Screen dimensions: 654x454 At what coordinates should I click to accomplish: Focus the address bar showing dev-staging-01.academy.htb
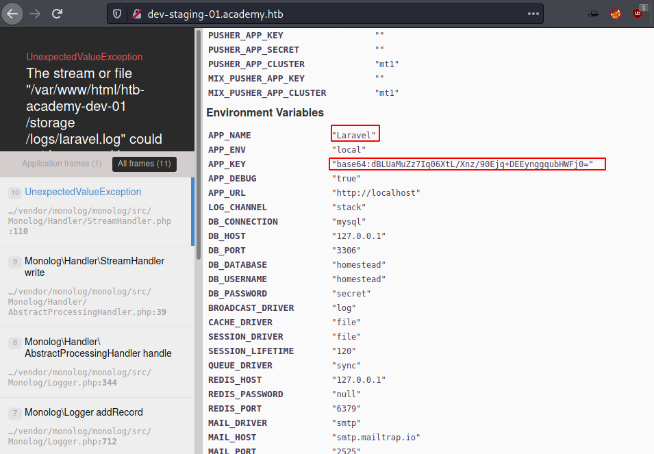[x=325, y=14]
